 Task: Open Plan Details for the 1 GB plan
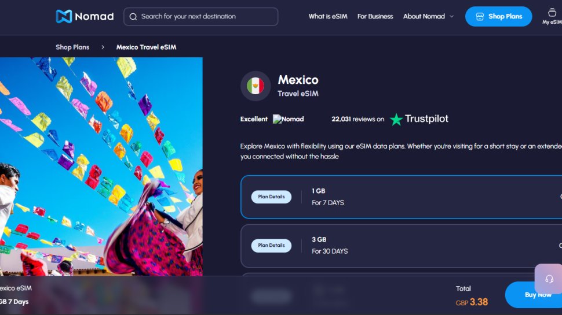pyautogui.click(x=271, y=197)
